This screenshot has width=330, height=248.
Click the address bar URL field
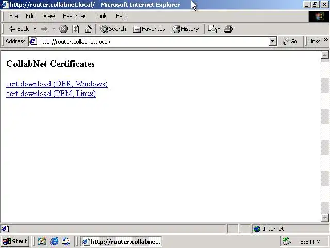(153, 42)
